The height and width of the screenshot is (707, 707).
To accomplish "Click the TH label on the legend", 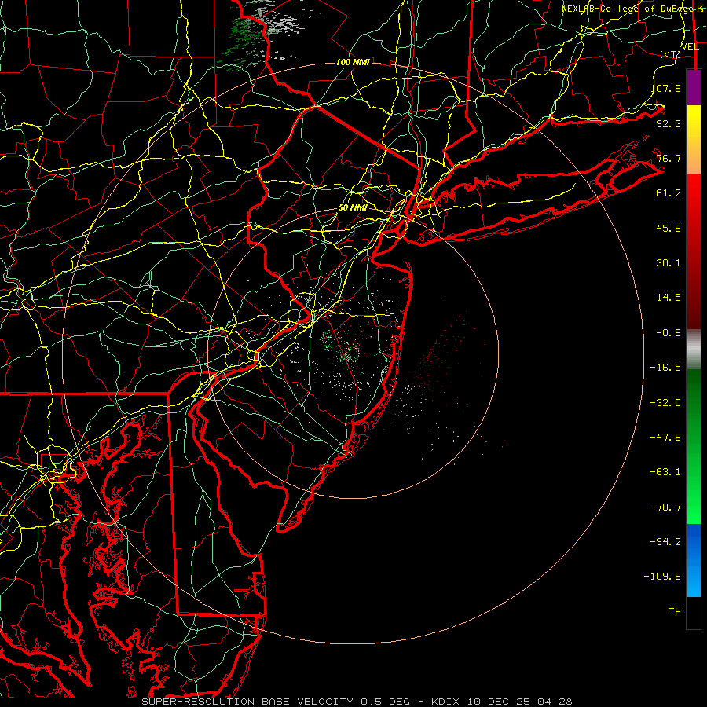I will pos(675,612).
